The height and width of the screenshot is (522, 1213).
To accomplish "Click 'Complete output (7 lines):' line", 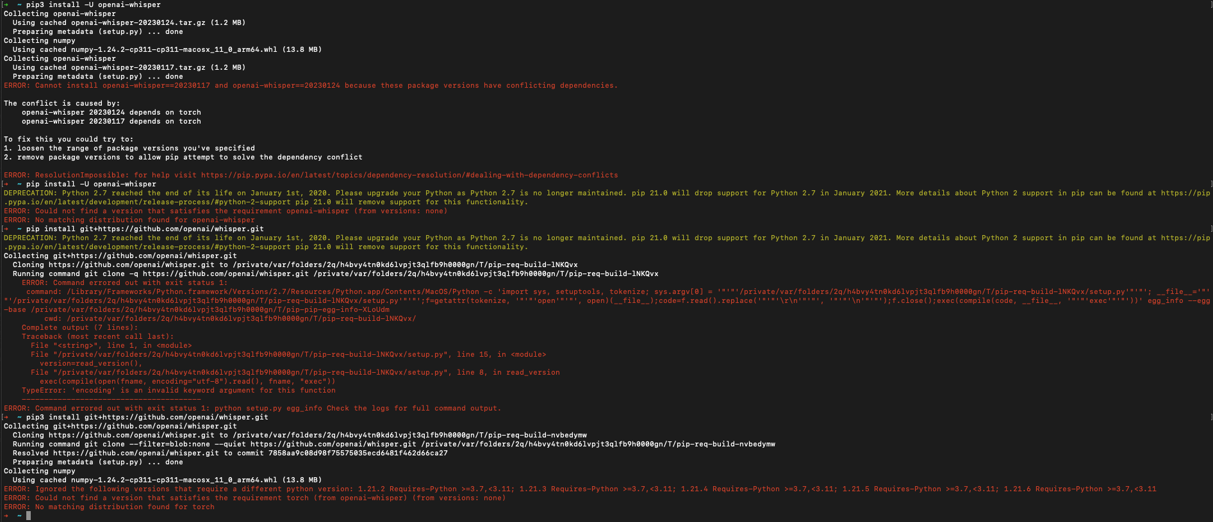I will 79,327.
